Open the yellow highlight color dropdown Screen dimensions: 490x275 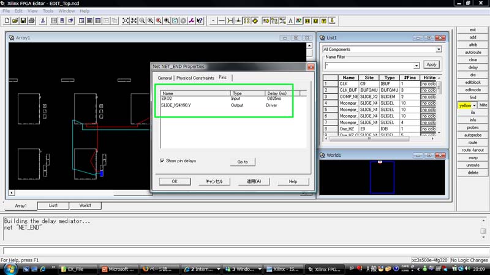(474, 105)
